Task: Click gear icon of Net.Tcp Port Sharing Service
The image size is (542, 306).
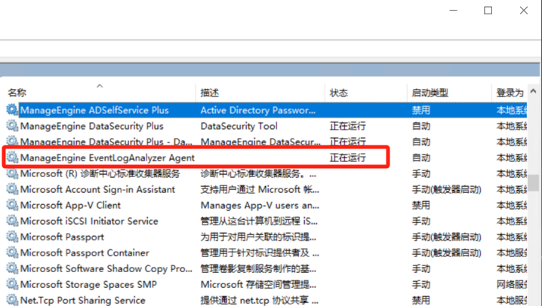Action: pyautogui.click(x=12, y=299)
